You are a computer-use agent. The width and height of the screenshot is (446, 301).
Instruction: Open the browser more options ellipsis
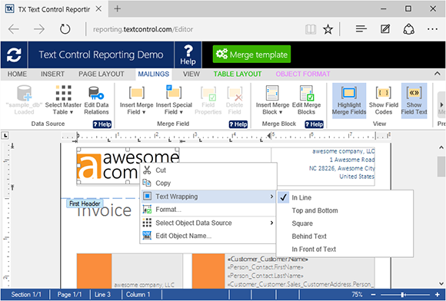pyautogui.click(x=432, y=29)
